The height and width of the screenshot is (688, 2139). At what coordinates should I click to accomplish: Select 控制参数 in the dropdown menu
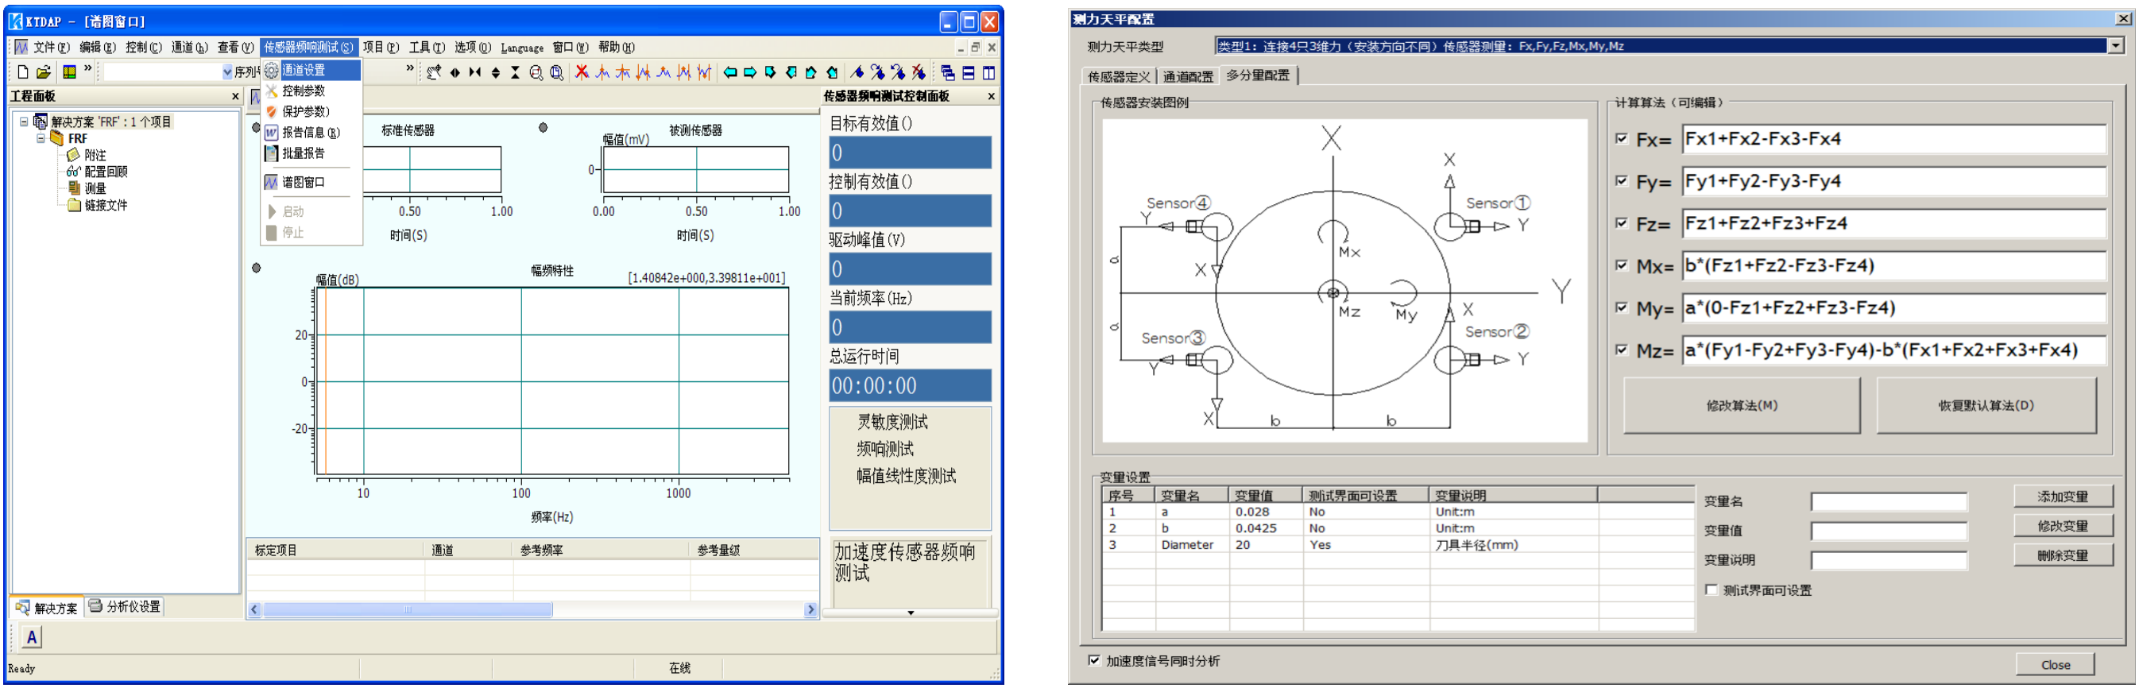(311, 91)
